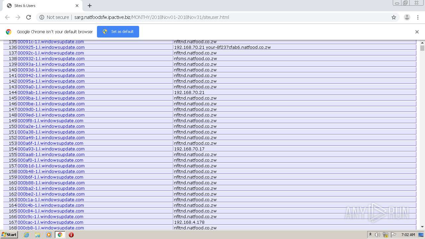Screen dimensions: 425x239
Task: Open link 00091c-1.l.windowsupdate.com
Action: click(51, 42)
